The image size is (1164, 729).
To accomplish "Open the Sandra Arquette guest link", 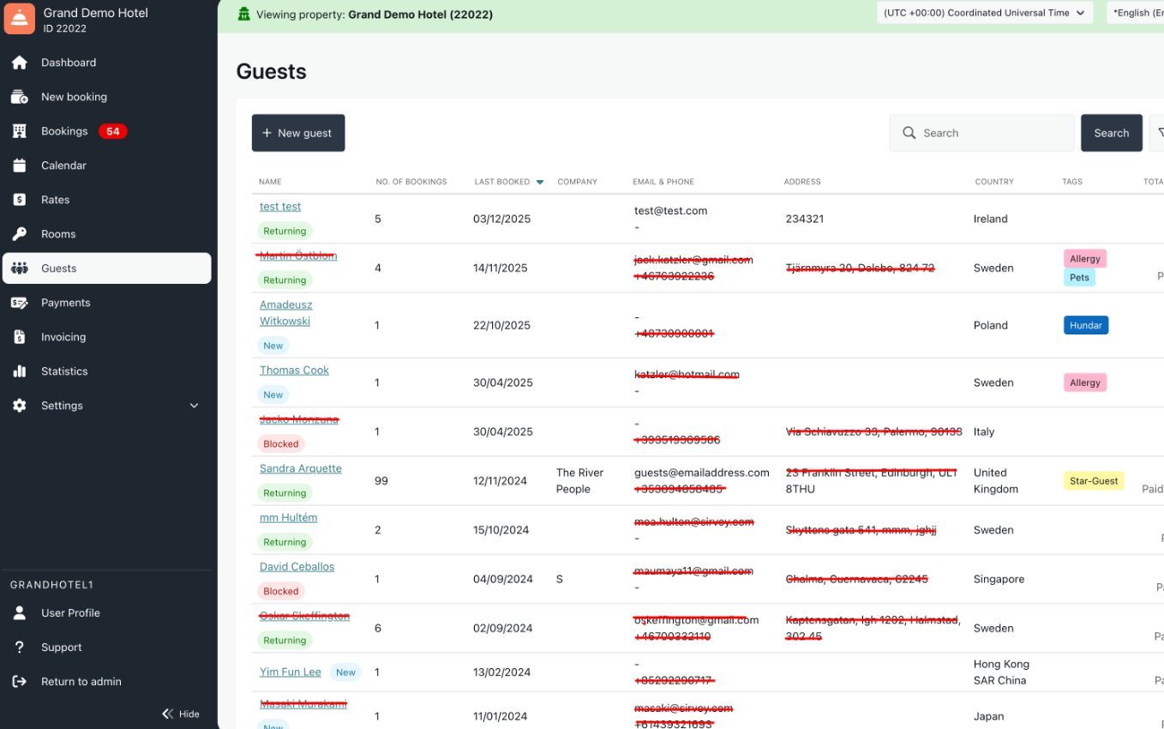I will (301, 468).
